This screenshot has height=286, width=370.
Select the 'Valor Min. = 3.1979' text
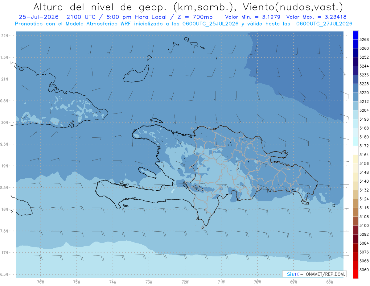[x=253, y=17]
